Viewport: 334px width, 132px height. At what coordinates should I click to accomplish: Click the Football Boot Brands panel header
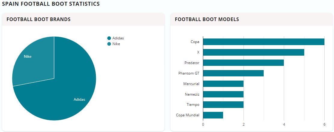pyautogui.click(x=38, y=19)
